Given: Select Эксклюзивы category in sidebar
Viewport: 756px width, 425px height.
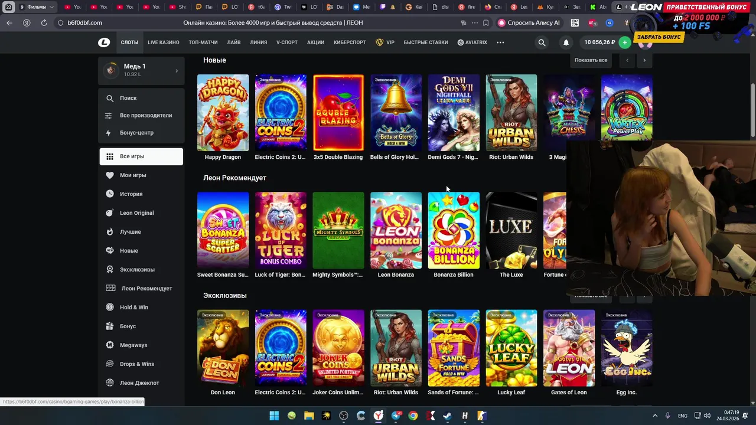Looking at the screenshot, I should (x=141, y=270).
